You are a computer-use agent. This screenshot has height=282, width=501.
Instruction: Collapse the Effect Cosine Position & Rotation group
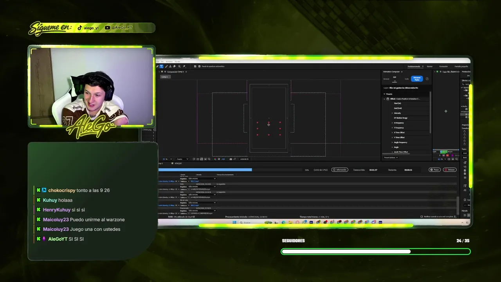point(384,99)
